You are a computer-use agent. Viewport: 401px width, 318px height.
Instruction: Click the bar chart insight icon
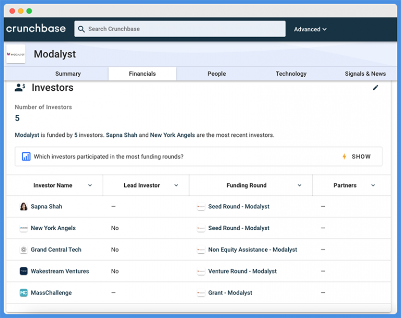(26, 156)
